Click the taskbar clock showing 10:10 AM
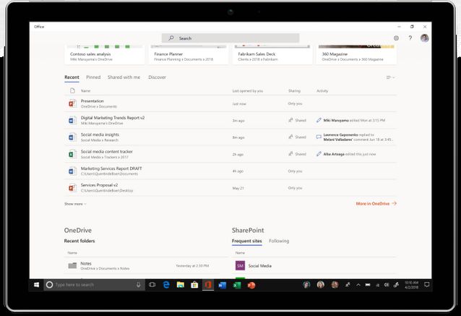Viewport: 461px width, 316px height. [412, 285]
